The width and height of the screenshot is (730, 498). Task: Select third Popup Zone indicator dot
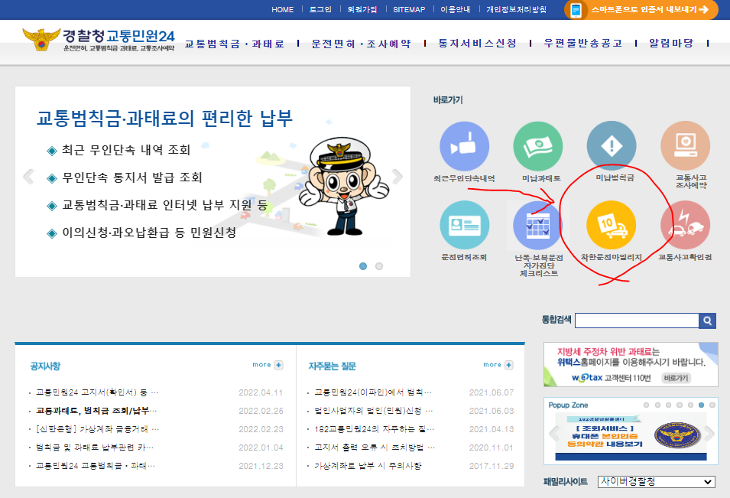(x=668, y=405)
